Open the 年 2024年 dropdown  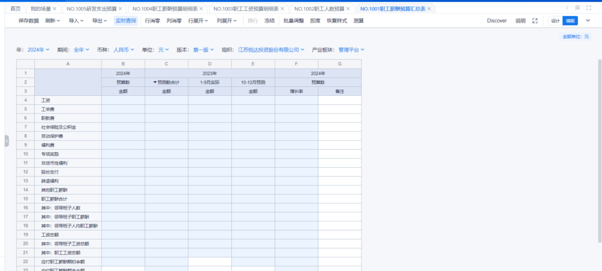[38, 50]
